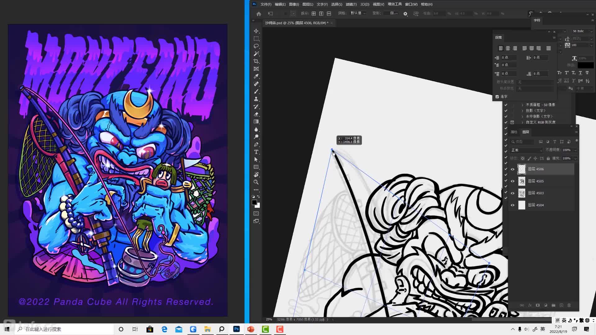
Task: Expand 水中倒影（文字）action
Action: click(x=522, y=117)
